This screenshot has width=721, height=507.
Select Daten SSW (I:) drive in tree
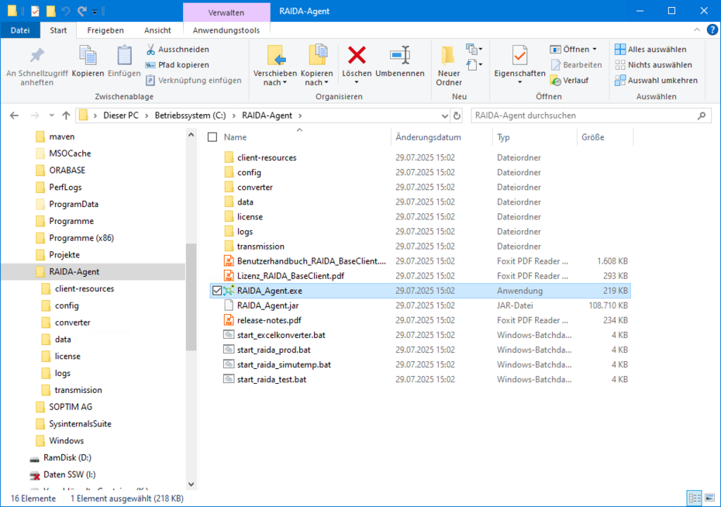70,474
